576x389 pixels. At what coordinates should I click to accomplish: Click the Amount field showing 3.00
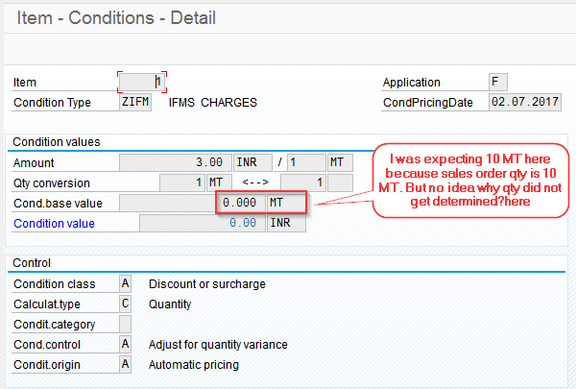click(x=176, y=162)
